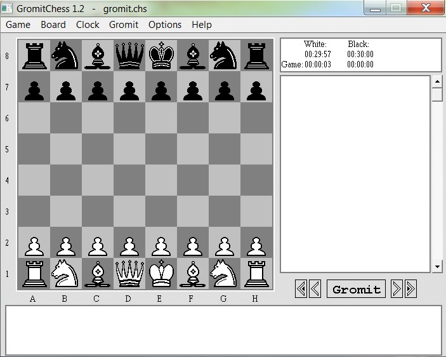446x357 pixels.
Task: Open the Options menu
Action: point(165,25)
